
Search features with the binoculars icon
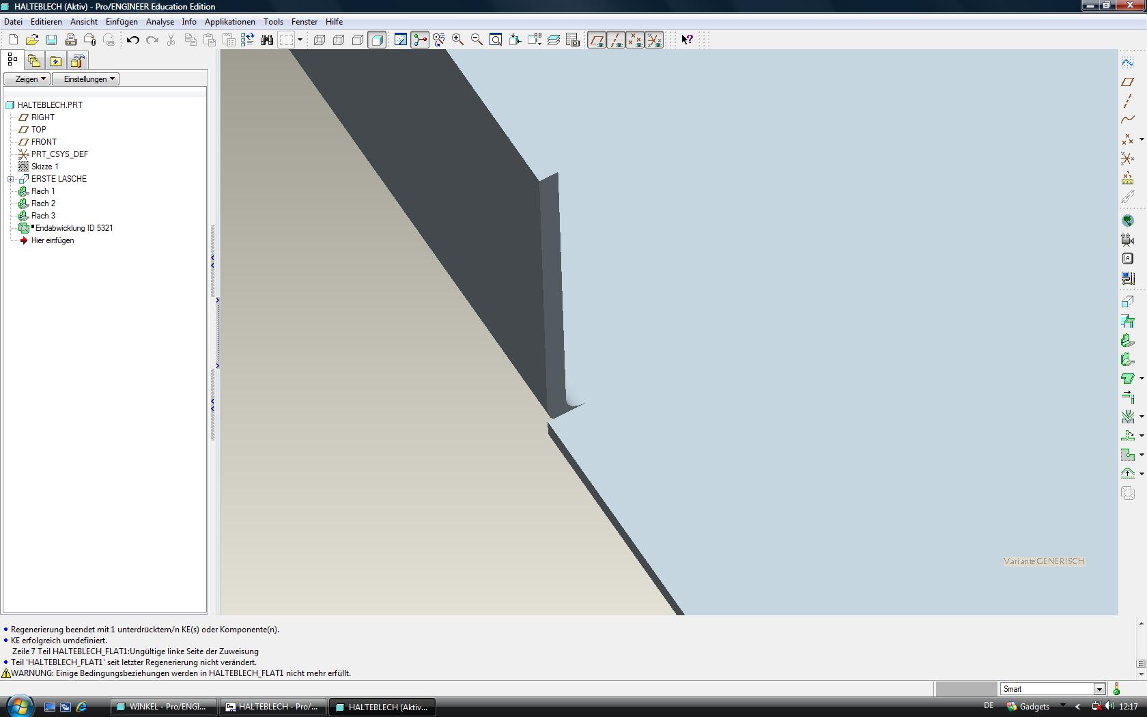tap(267, 40)
